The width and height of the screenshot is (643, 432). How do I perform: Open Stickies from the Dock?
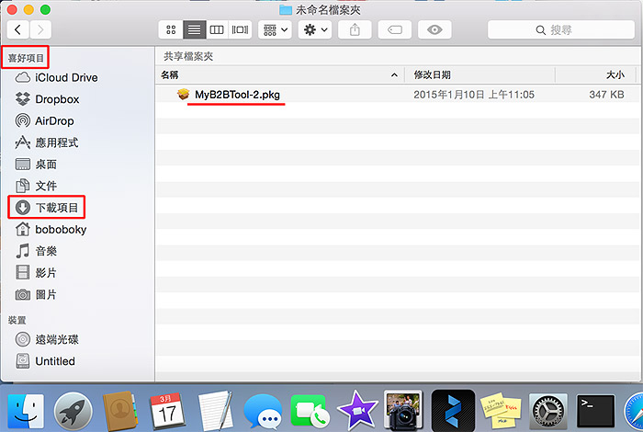501,411
